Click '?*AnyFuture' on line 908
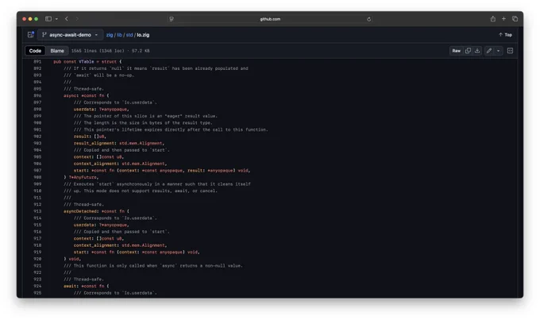This screenshot has width=540, height=320. pyautogui.click(x=83, y=177)
